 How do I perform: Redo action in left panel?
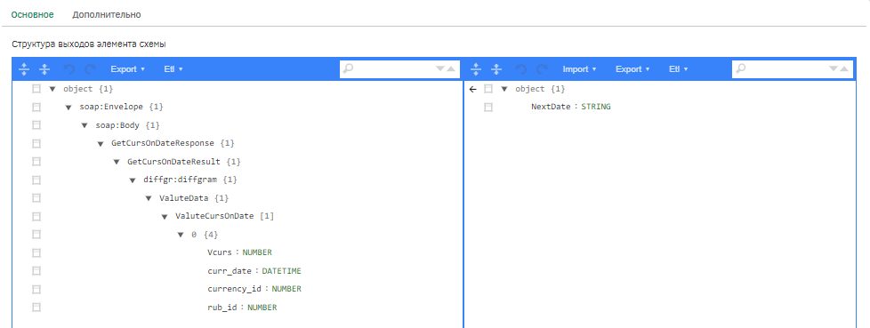click(x=90, y=69)
